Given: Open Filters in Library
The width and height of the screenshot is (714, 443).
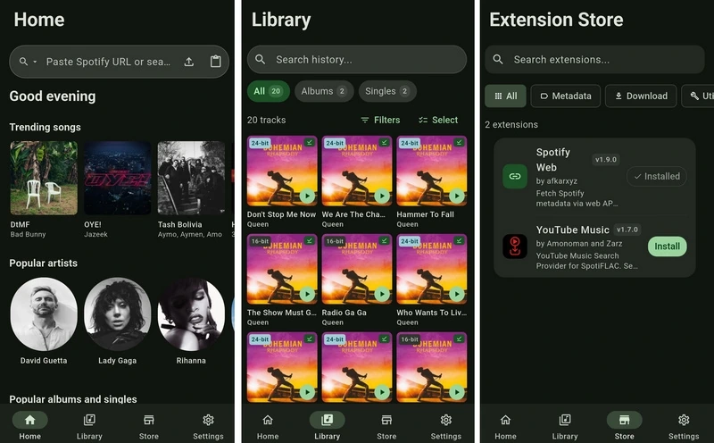Looking at the screenshot, I should (380, 120).
